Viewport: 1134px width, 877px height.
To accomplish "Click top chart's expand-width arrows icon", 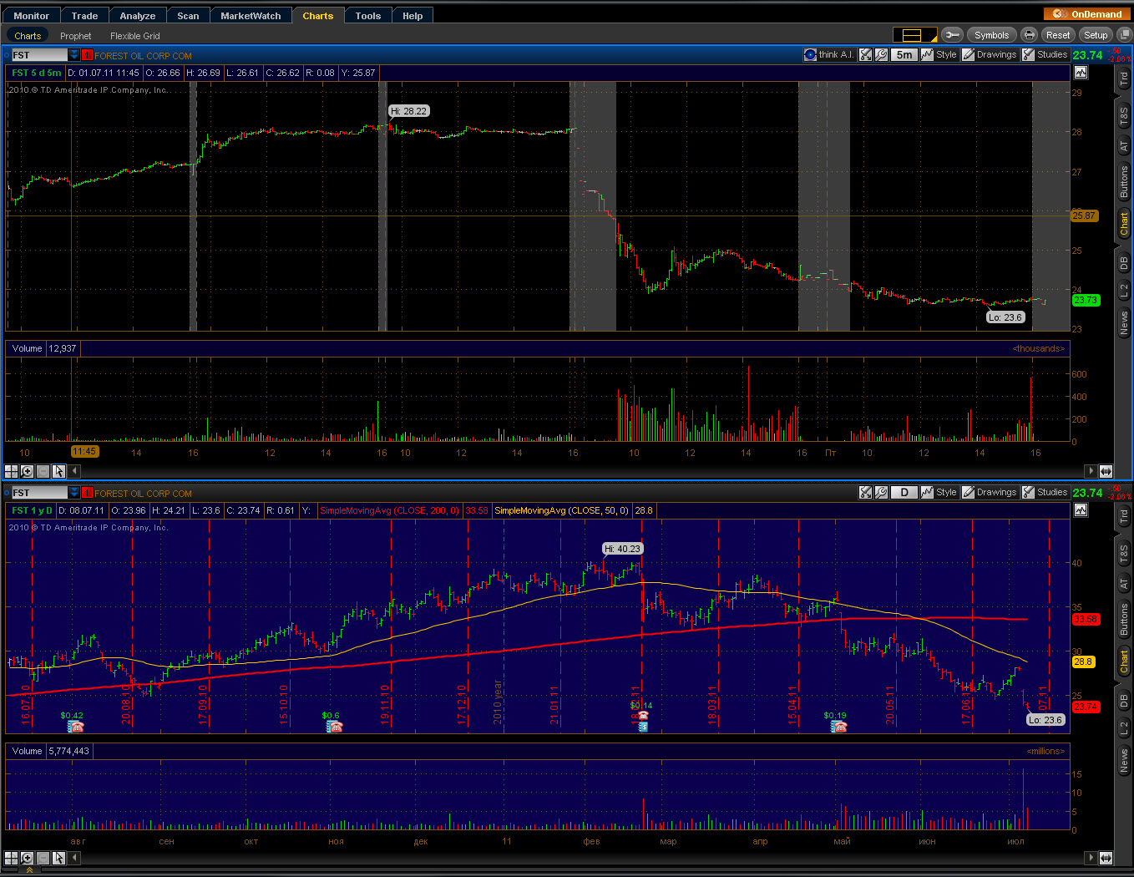I will click(x=1106, y=471).
